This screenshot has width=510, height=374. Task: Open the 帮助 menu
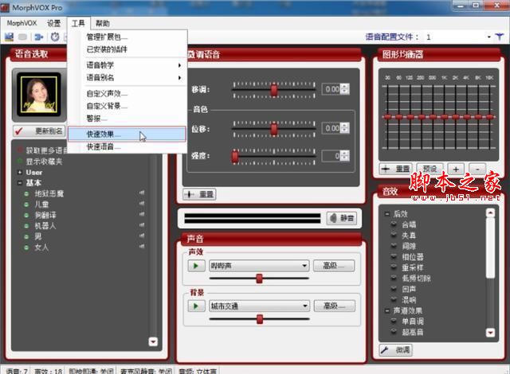[103, 23]
